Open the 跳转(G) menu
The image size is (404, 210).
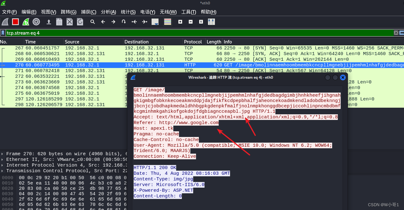click(x=68, y=12)
